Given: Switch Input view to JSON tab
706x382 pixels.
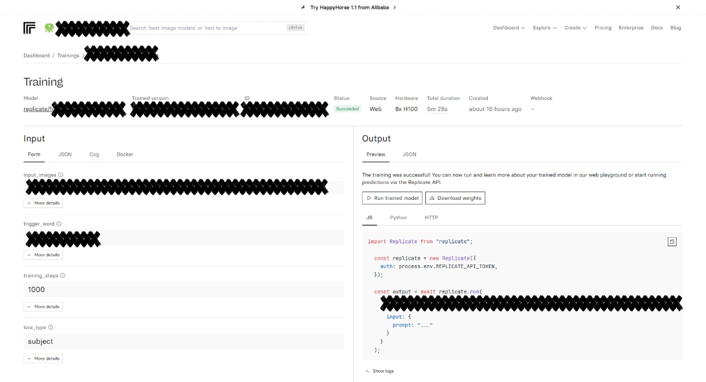Looking at the screenshot, I should pyautogui.click(x=65, y=155).
